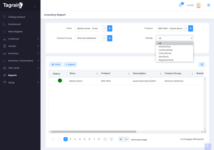The image size is (214, 150).
Task: Open notifications icon with badge
Action: tap(181, 5)
